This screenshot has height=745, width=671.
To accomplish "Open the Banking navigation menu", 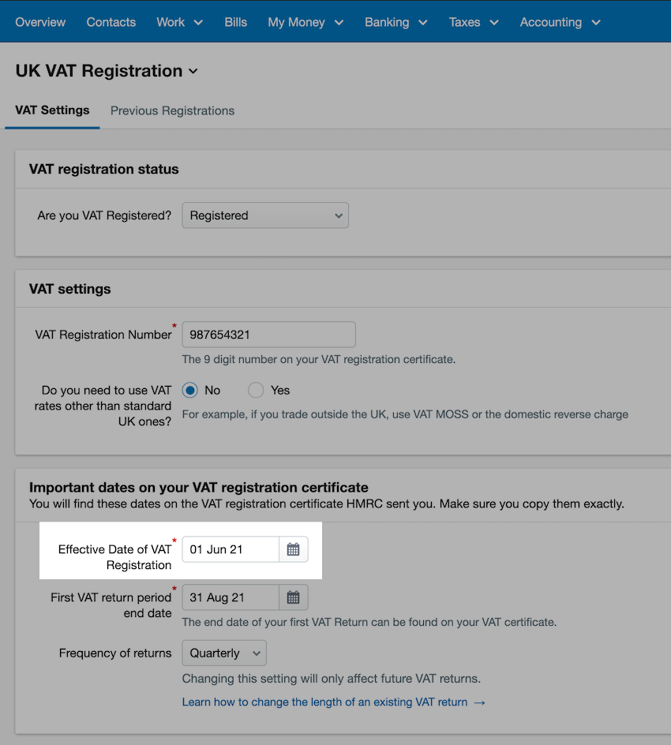I will (x=396, y=22).
